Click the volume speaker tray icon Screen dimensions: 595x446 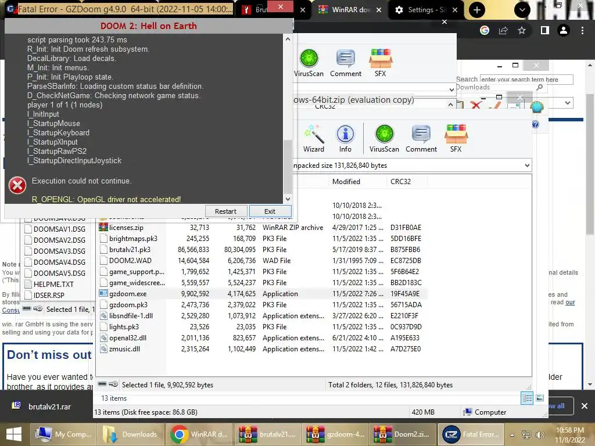540,434
